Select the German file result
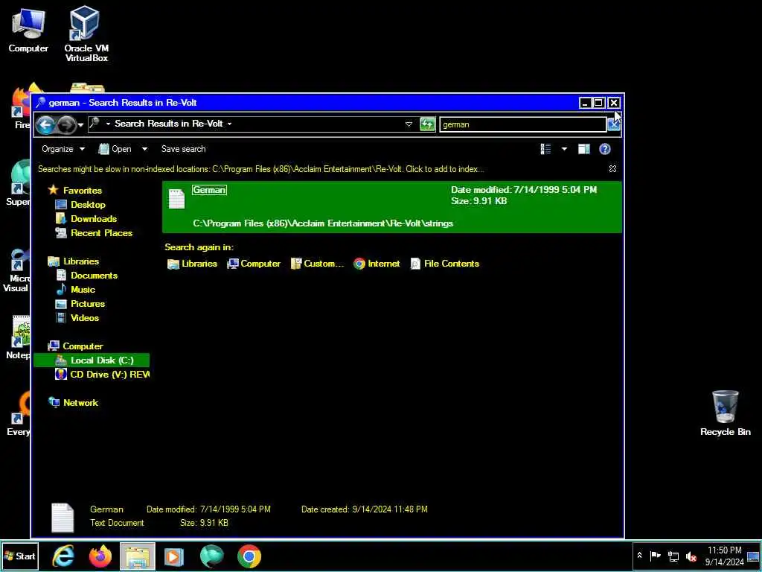Viewport: 762px width, 572px height. point(391,207)
